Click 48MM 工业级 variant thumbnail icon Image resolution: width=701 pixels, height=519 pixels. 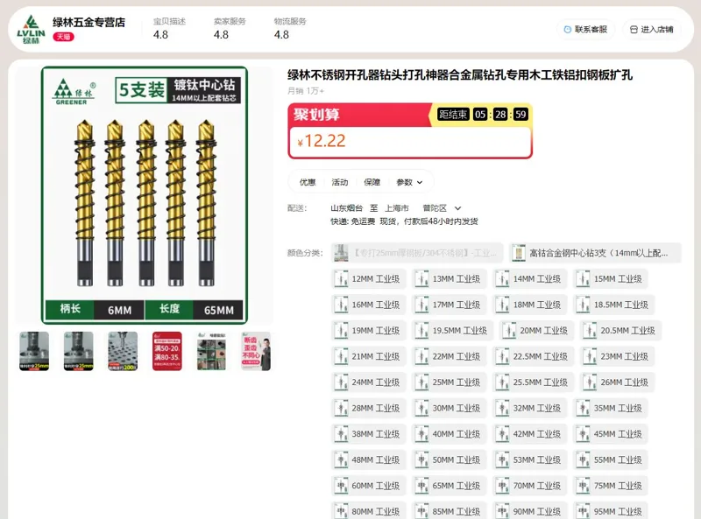341,460
